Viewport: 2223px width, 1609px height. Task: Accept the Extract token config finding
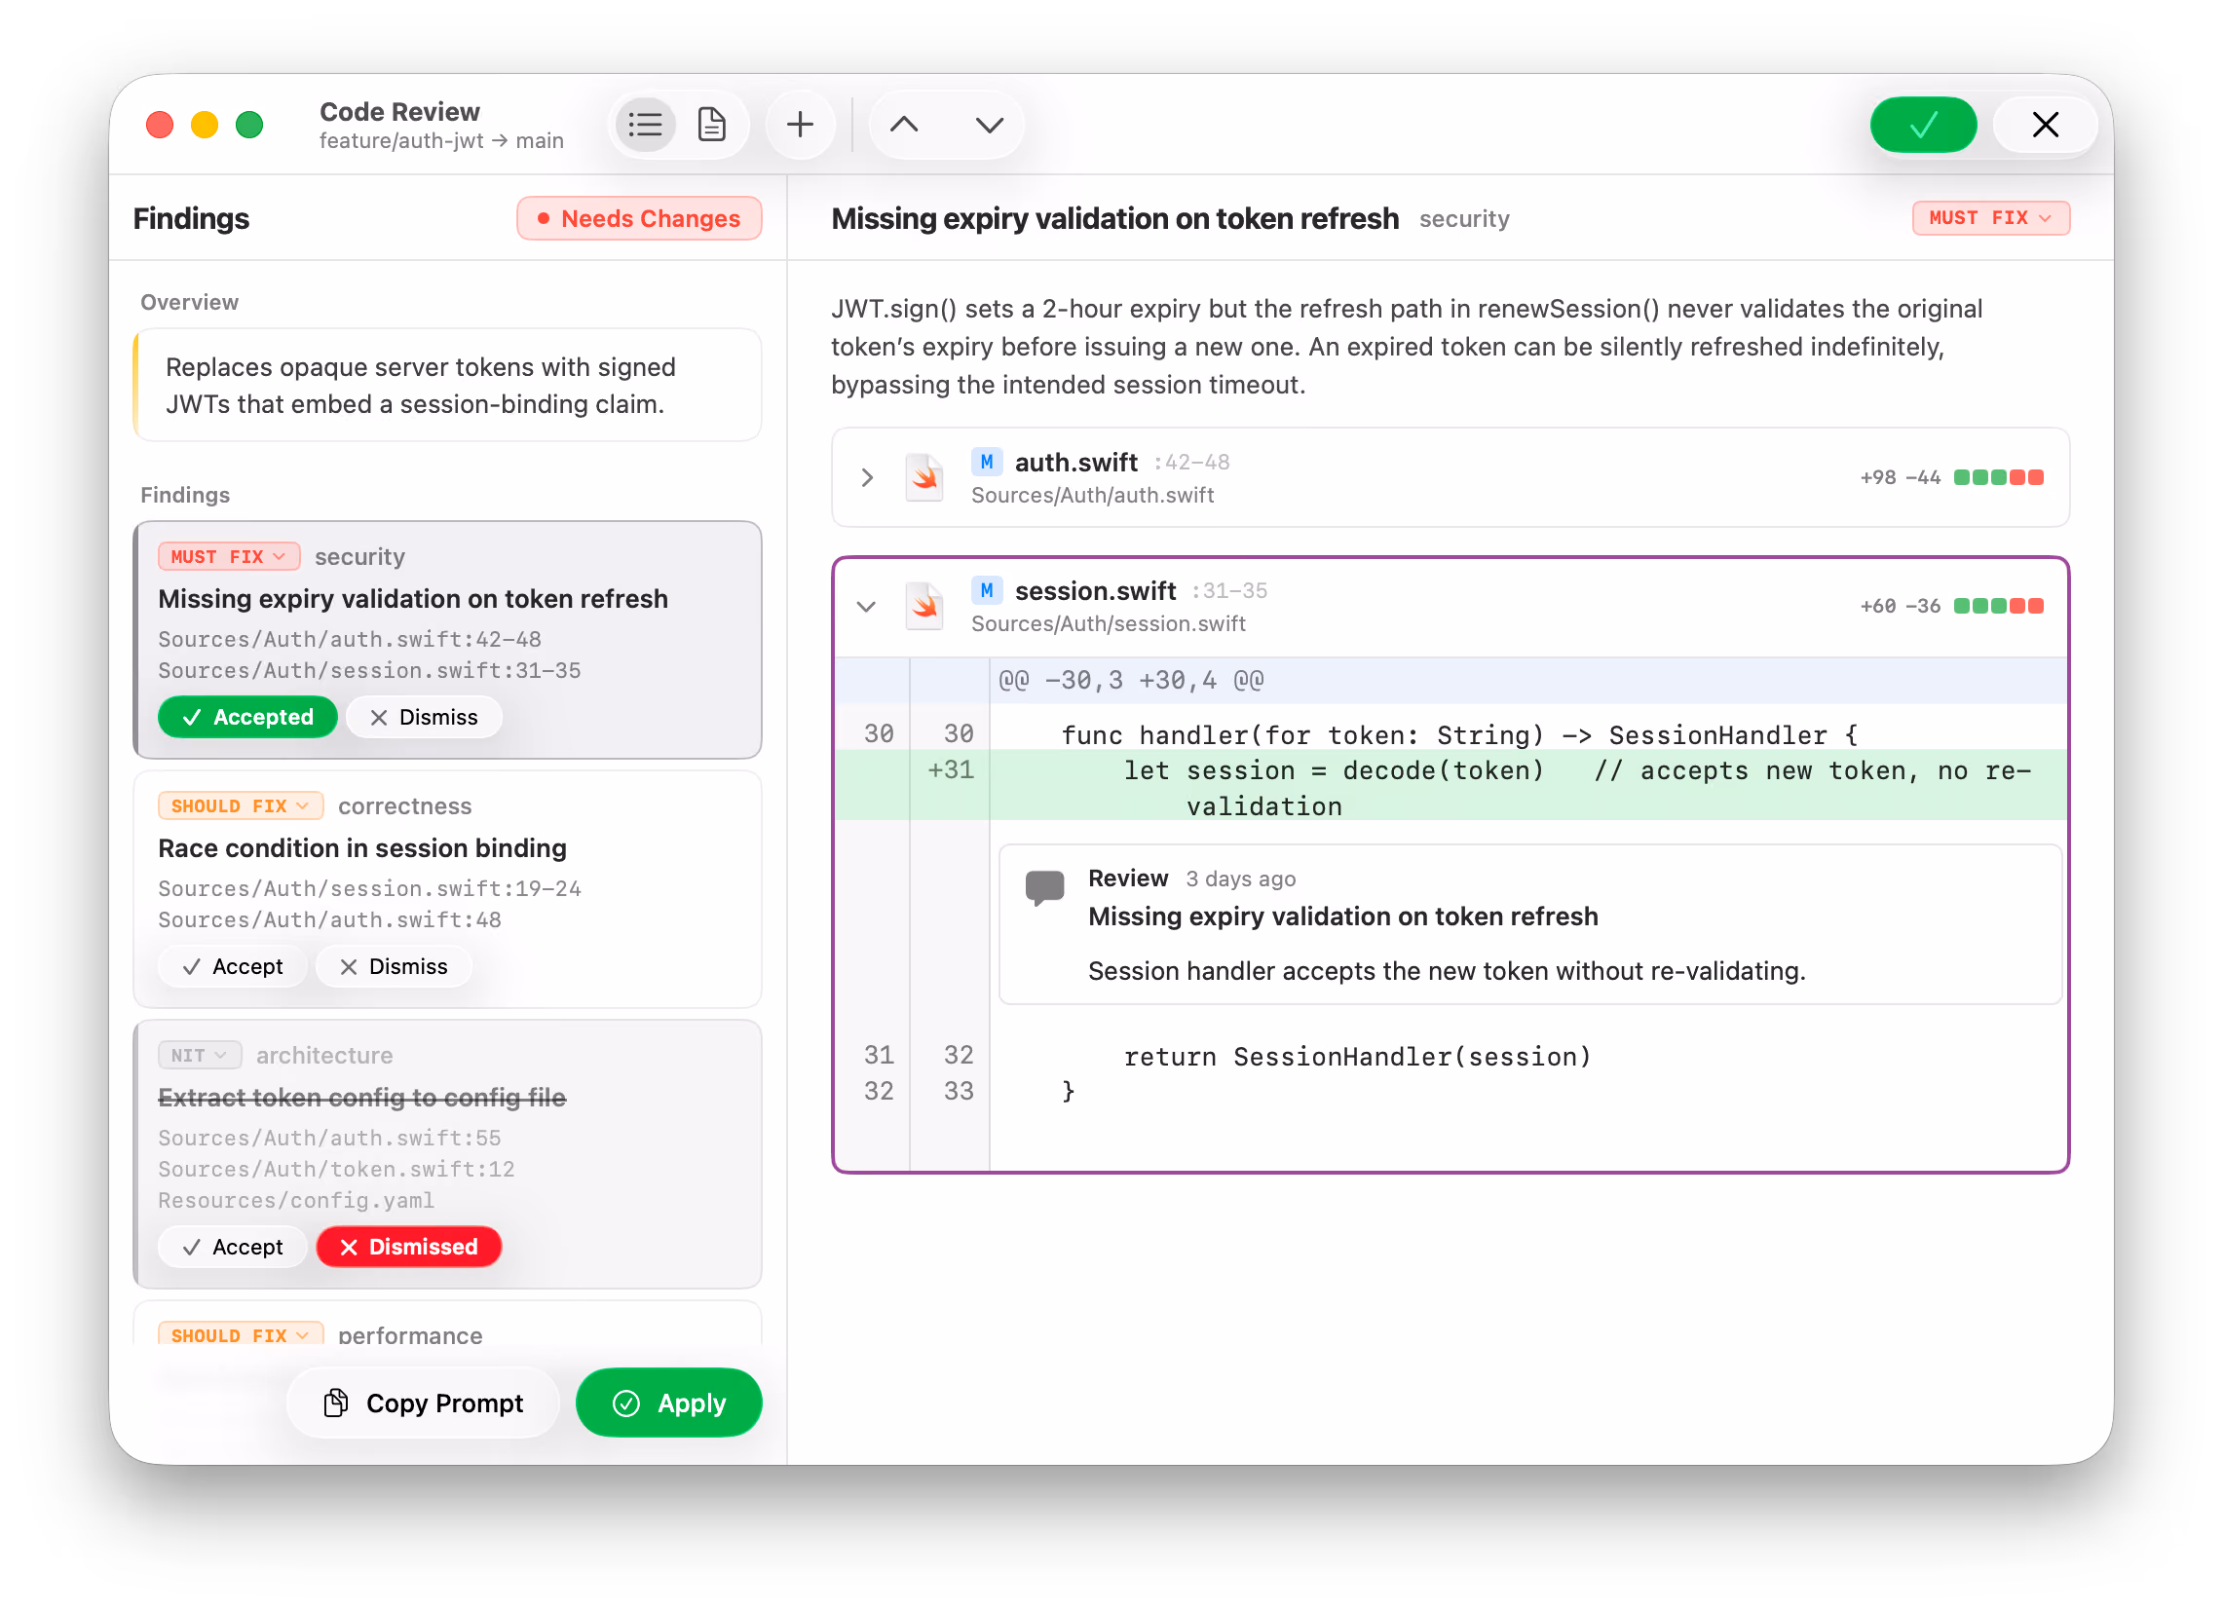[232, 1246]
